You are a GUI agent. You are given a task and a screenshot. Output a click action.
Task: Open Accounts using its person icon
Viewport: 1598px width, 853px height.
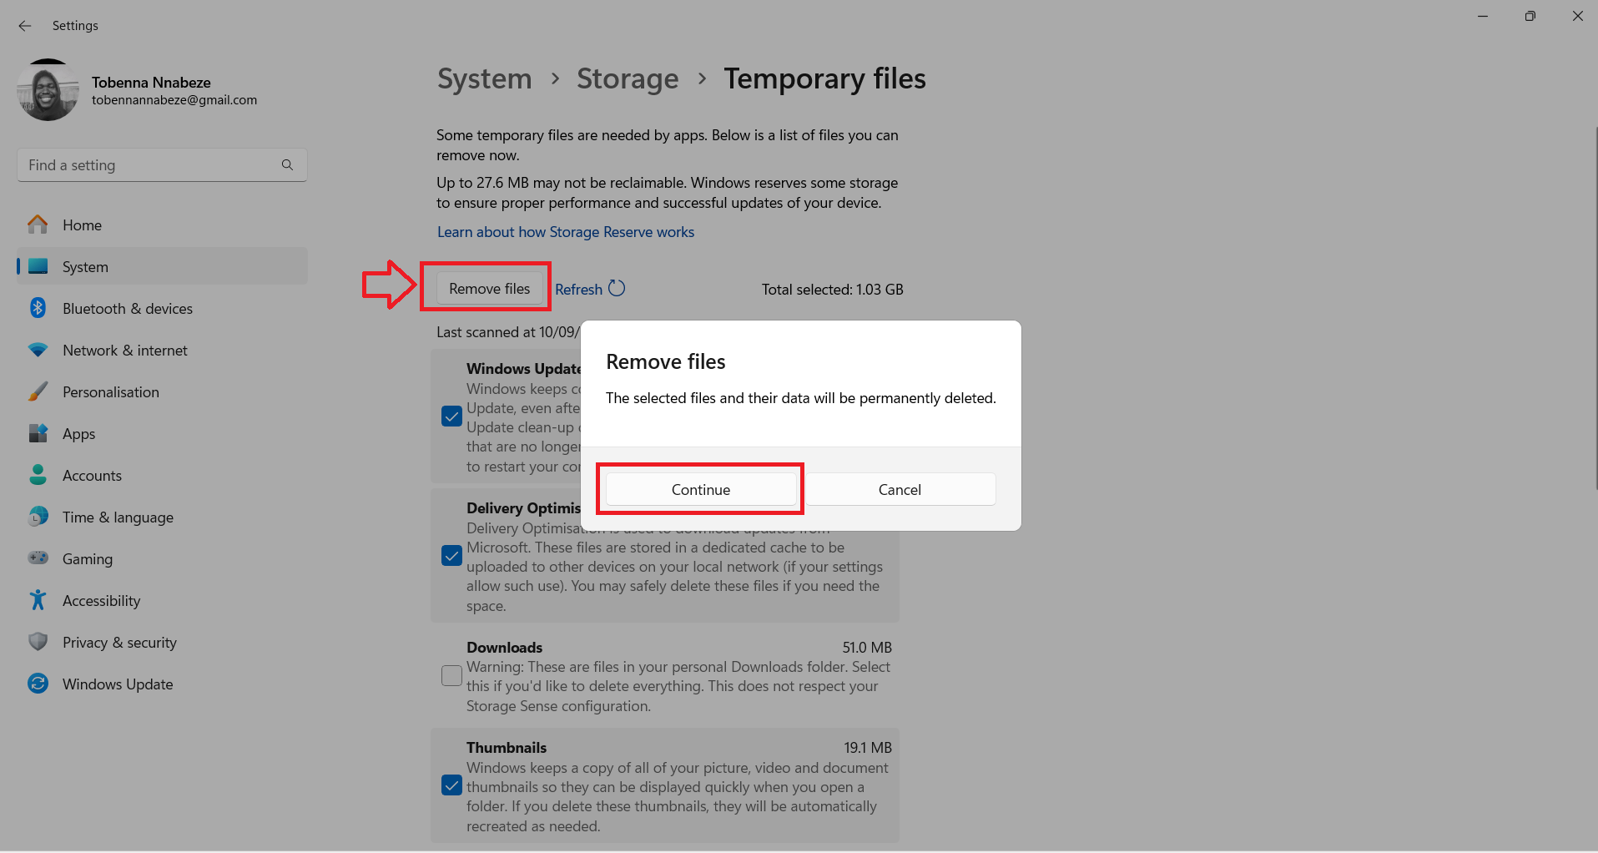click(x=38, y=475)
